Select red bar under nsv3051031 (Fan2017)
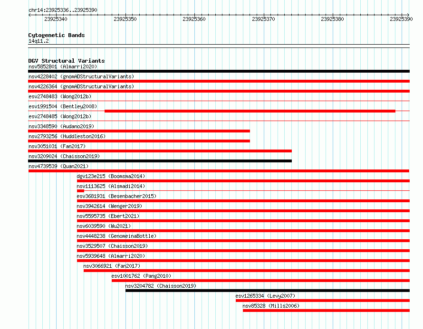This screenshot has height=329, width=423. coord(160,151)
